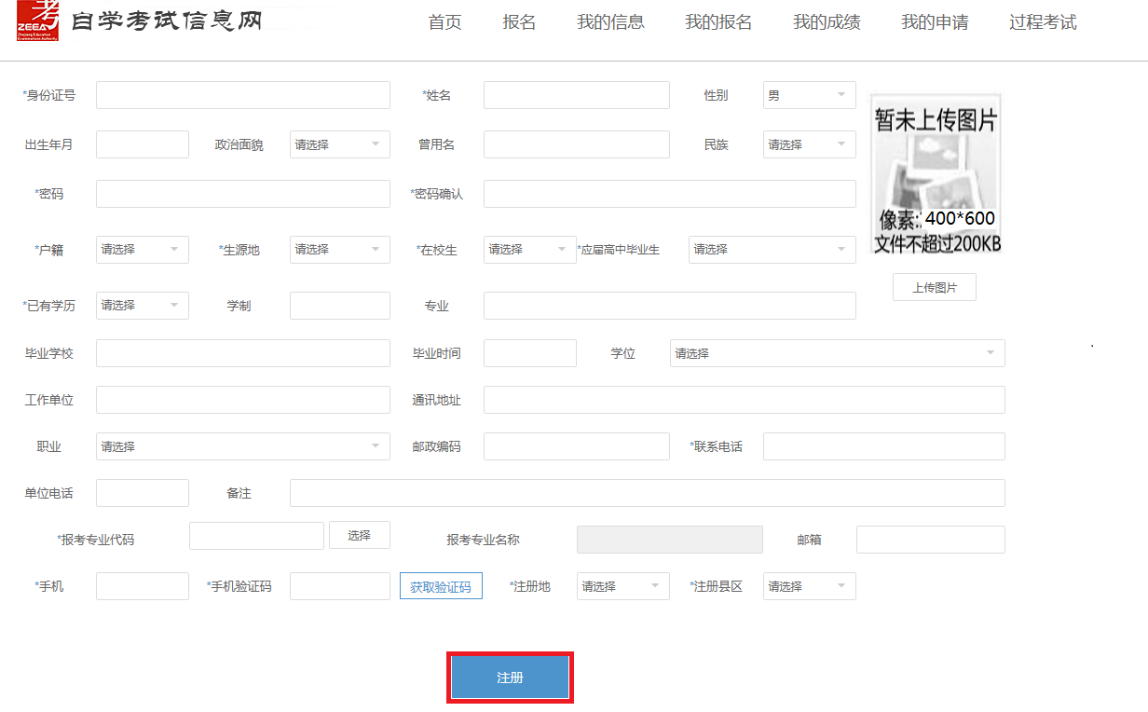Open the 政治面貌 political status dropdown

tap(338, 144)
